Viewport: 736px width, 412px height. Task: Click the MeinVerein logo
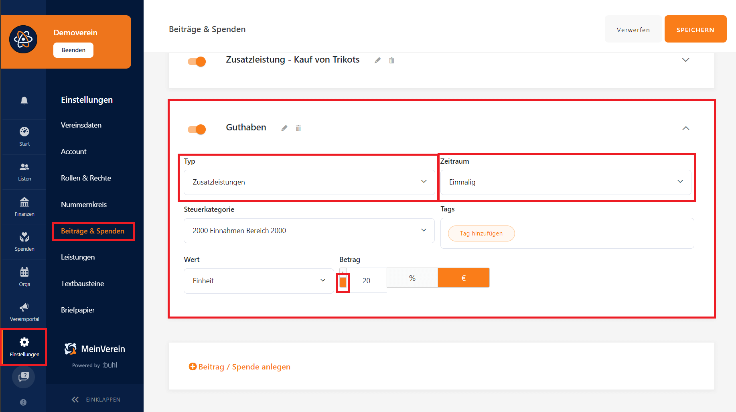point(95,349)
